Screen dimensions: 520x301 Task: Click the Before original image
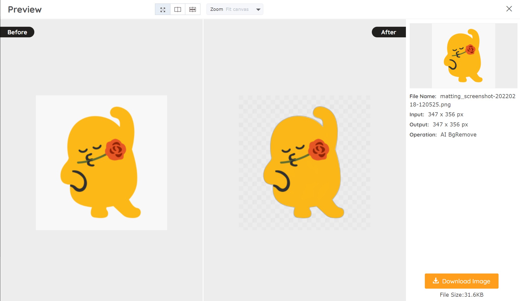tap(101, 162)
